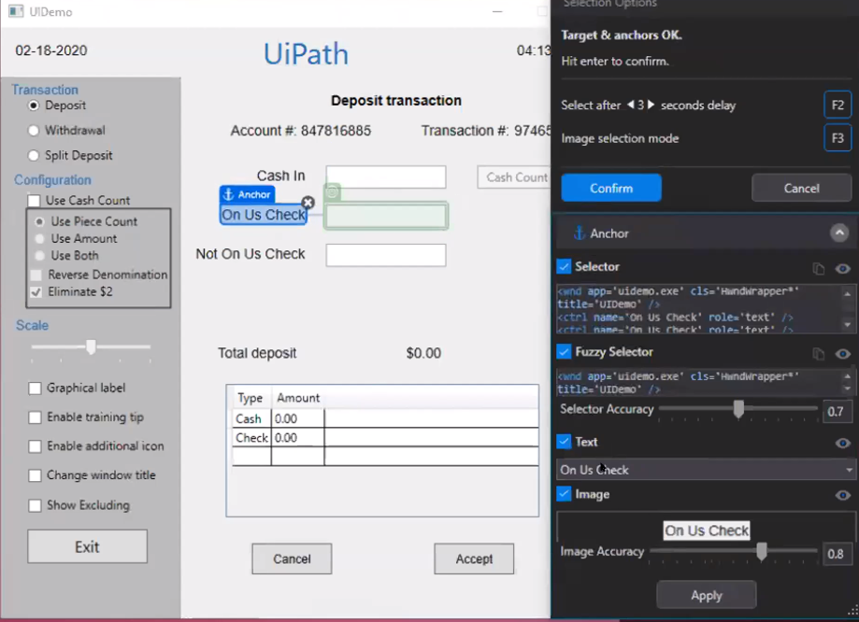The image size is (859, 622).
Task: Toggle eye icon beside Image option
Action: (x=842, y=496)
